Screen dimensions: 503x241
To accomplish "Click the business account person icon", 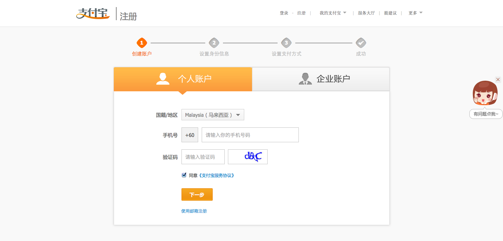I will click(x=305, y=79).
